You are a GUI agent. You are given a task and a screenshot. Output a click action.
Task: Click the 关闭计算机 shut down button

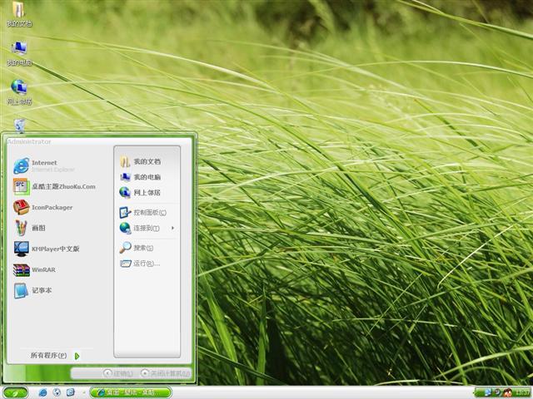pos(166,373)
